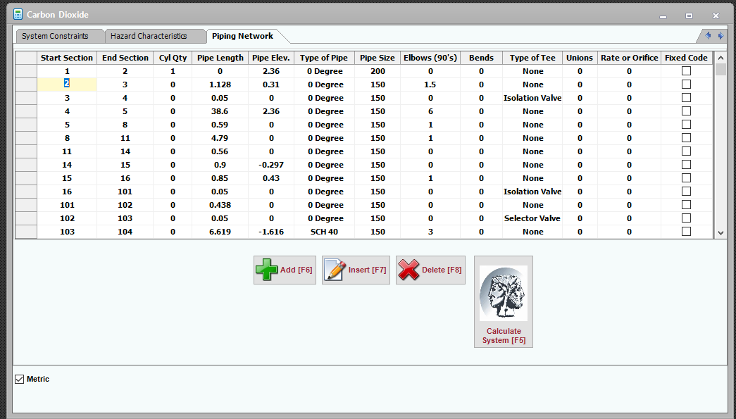Click the Insert pencil-and-page icon

coord(335,270)
